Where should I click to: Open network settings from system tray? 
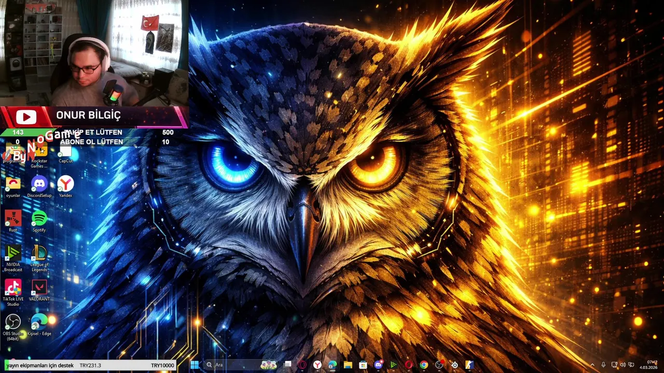tap(614, 365)
